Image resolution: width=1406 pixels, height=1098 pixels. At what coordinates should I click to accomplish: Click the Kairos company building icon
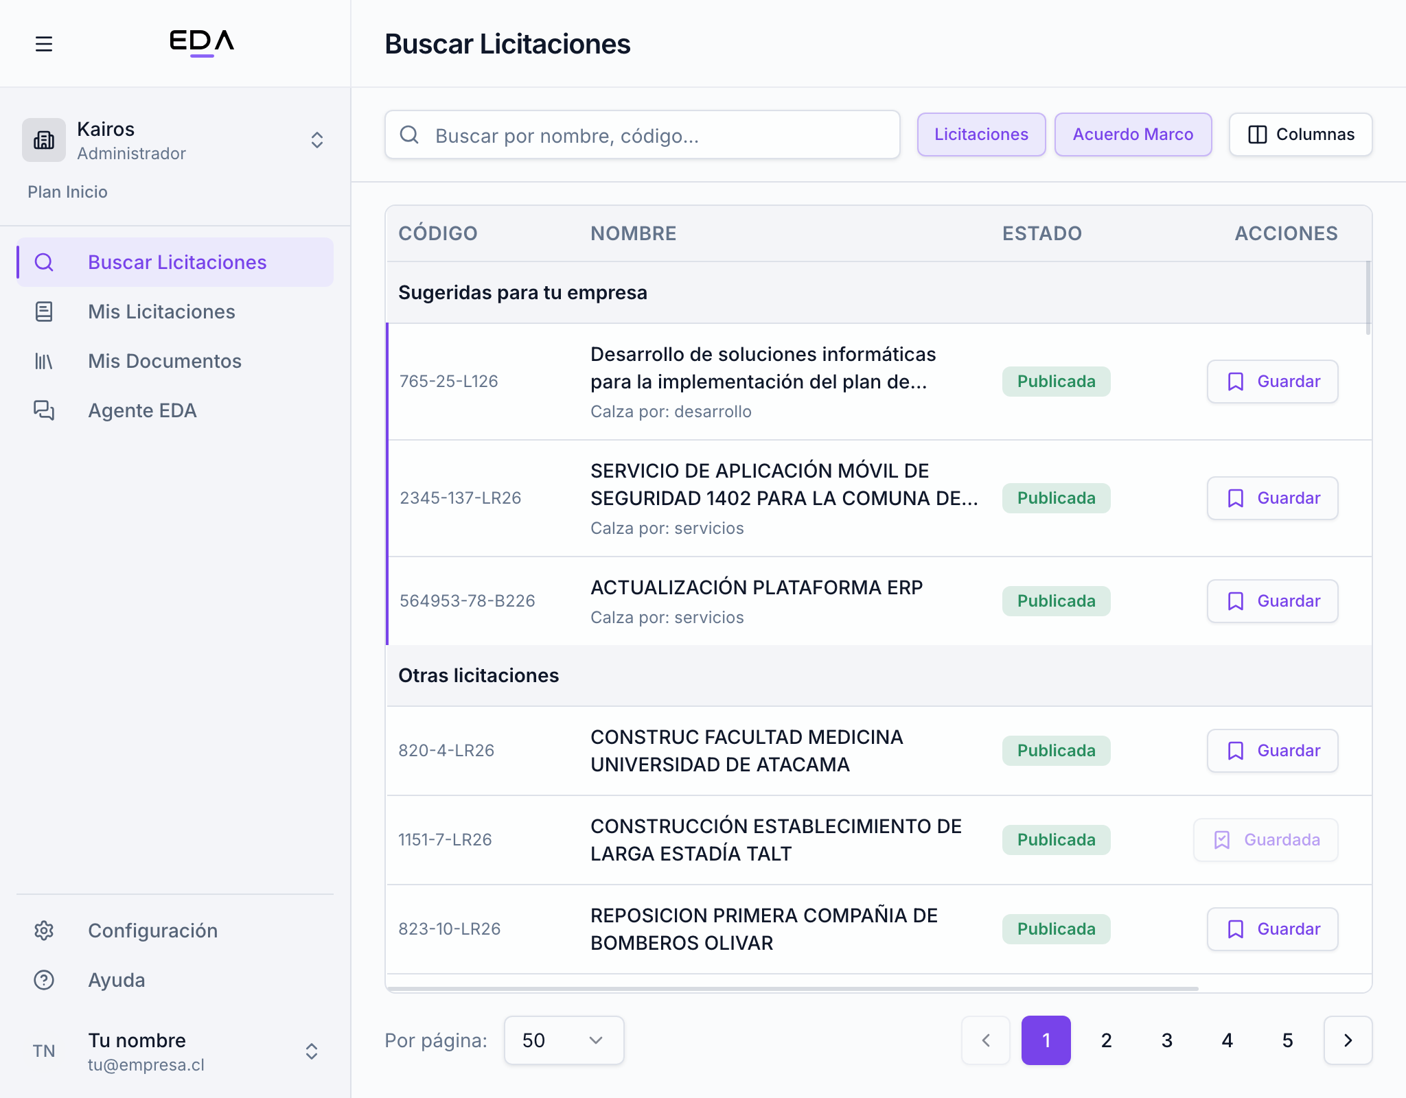[44, 140]
